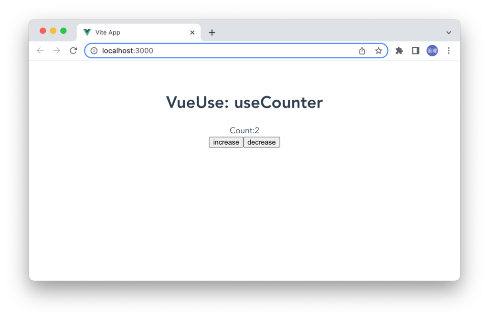
Task: Bookmark this tab with star icon
Action: tap(378, 51)
